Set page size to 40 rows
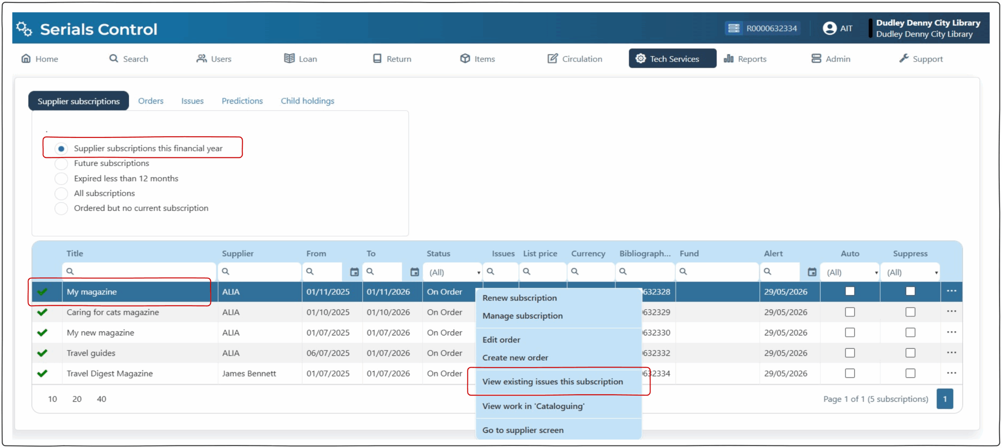The image size is (1002, 448). (101, 399)
